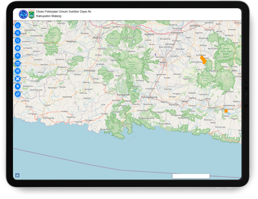258x199 pixels.
Task: Expand the panel with double-arrow button
Action: pyautogui.click(x=17, y=176)
